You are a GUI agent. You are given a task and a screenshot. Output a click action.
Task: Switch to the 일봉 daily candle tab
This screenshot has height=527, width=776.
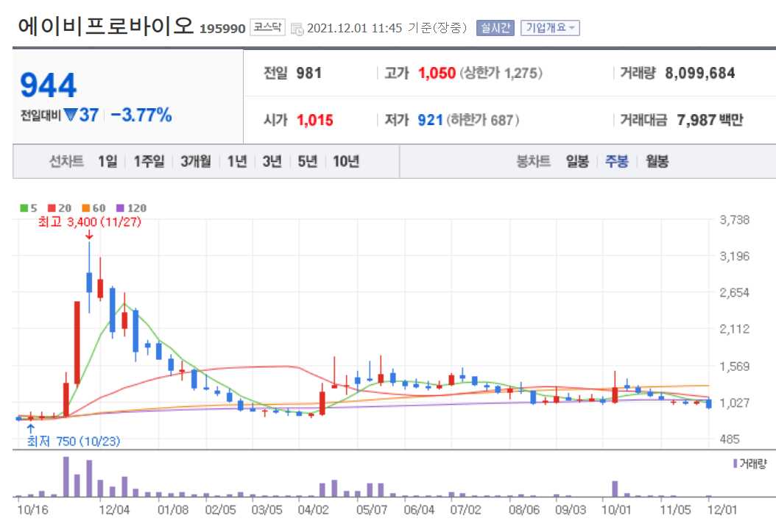576,160
